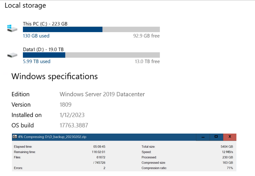This screenshot has width=255, height=176.
Task: Open the "Data1 (D:) - 19.0 TB" entry
Action: point(43,49)
